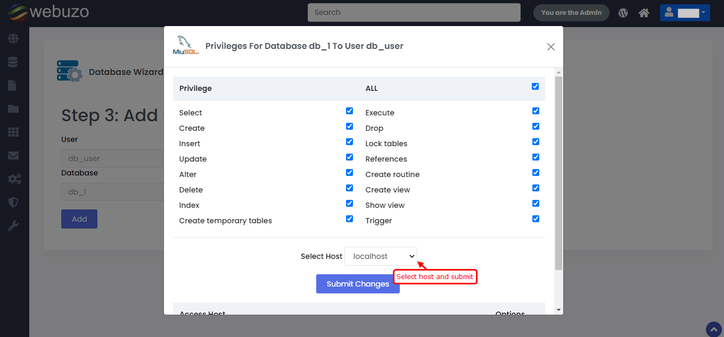Click the globe icon in the left sidebar
Screen dimensions: 724x337
pyautogui.click(x=13, y=39)
